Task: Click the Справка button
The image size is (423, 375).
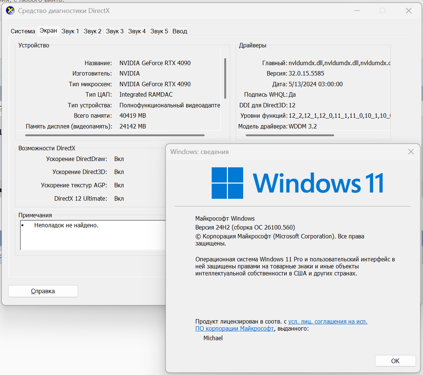Action: point(43,291)
